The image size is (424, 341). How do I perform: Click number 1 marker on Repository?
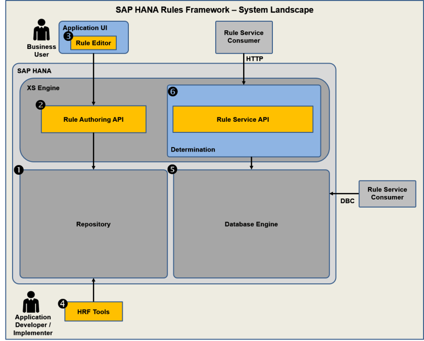[19, 170]
